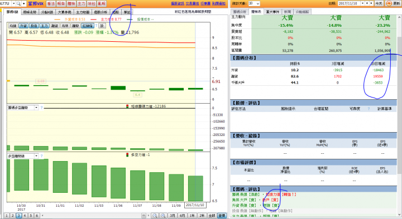Click the small grid icon left of the zoom buttons

pyautogui.click(x=144, y=216)
